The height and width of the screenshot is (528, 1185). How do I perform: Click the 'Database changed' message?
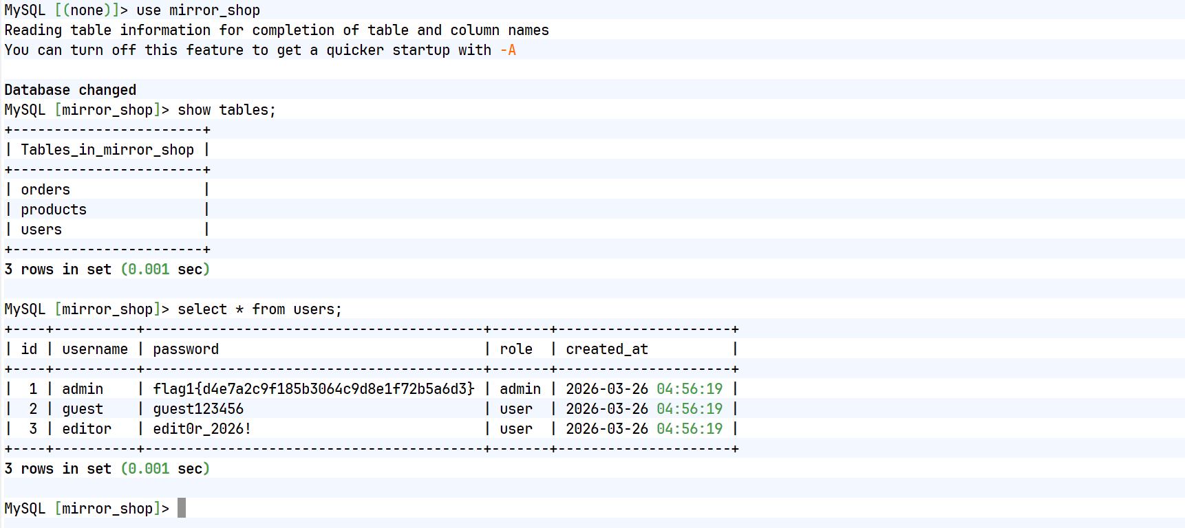[70, 90]
